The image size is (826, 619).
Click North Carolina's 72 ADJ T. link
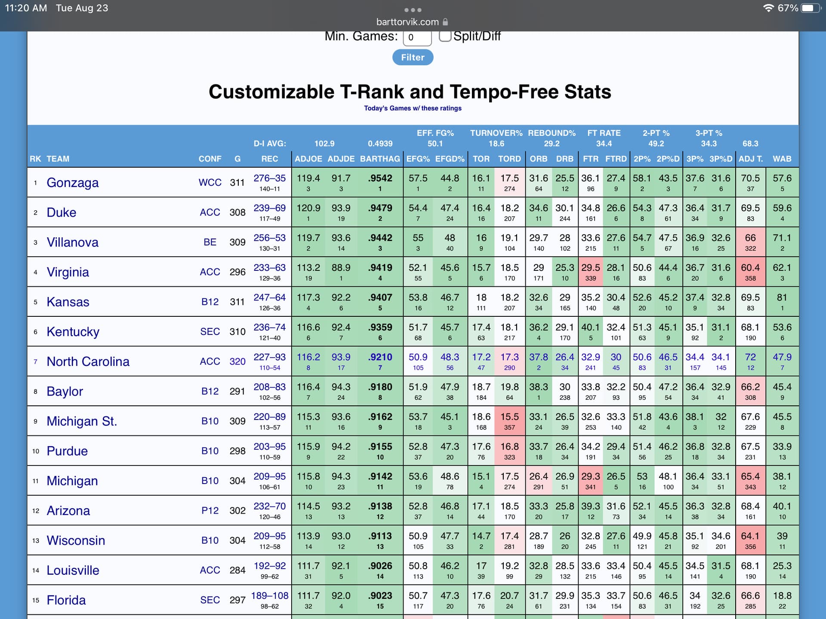750,357
